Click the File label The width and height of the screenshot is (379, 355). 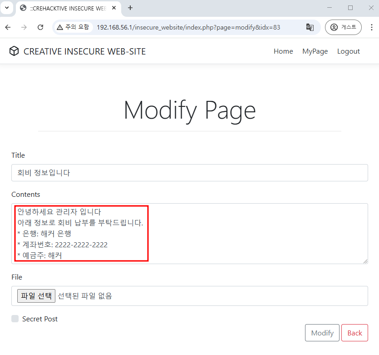click(x=17, y=277)
